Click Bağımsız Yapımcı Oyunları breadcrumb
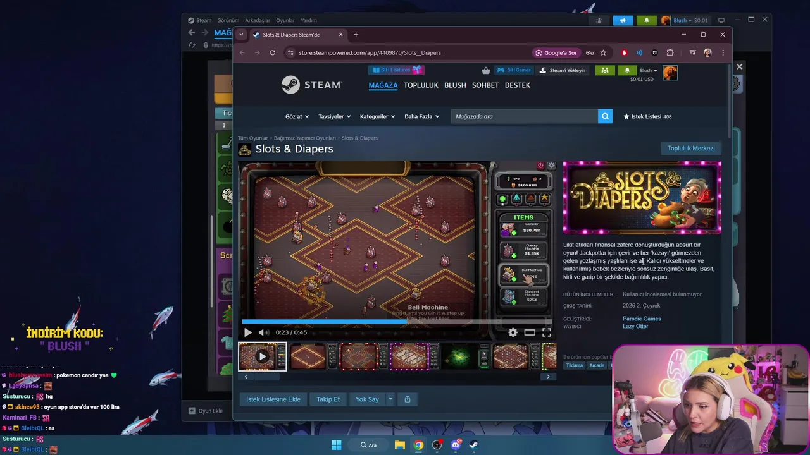This screenshot has height=455, width=810. [x=305, y=138]
